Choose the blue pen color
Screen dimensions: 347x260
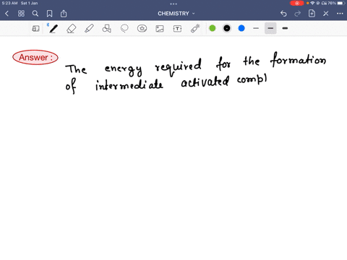coord(241,28)
